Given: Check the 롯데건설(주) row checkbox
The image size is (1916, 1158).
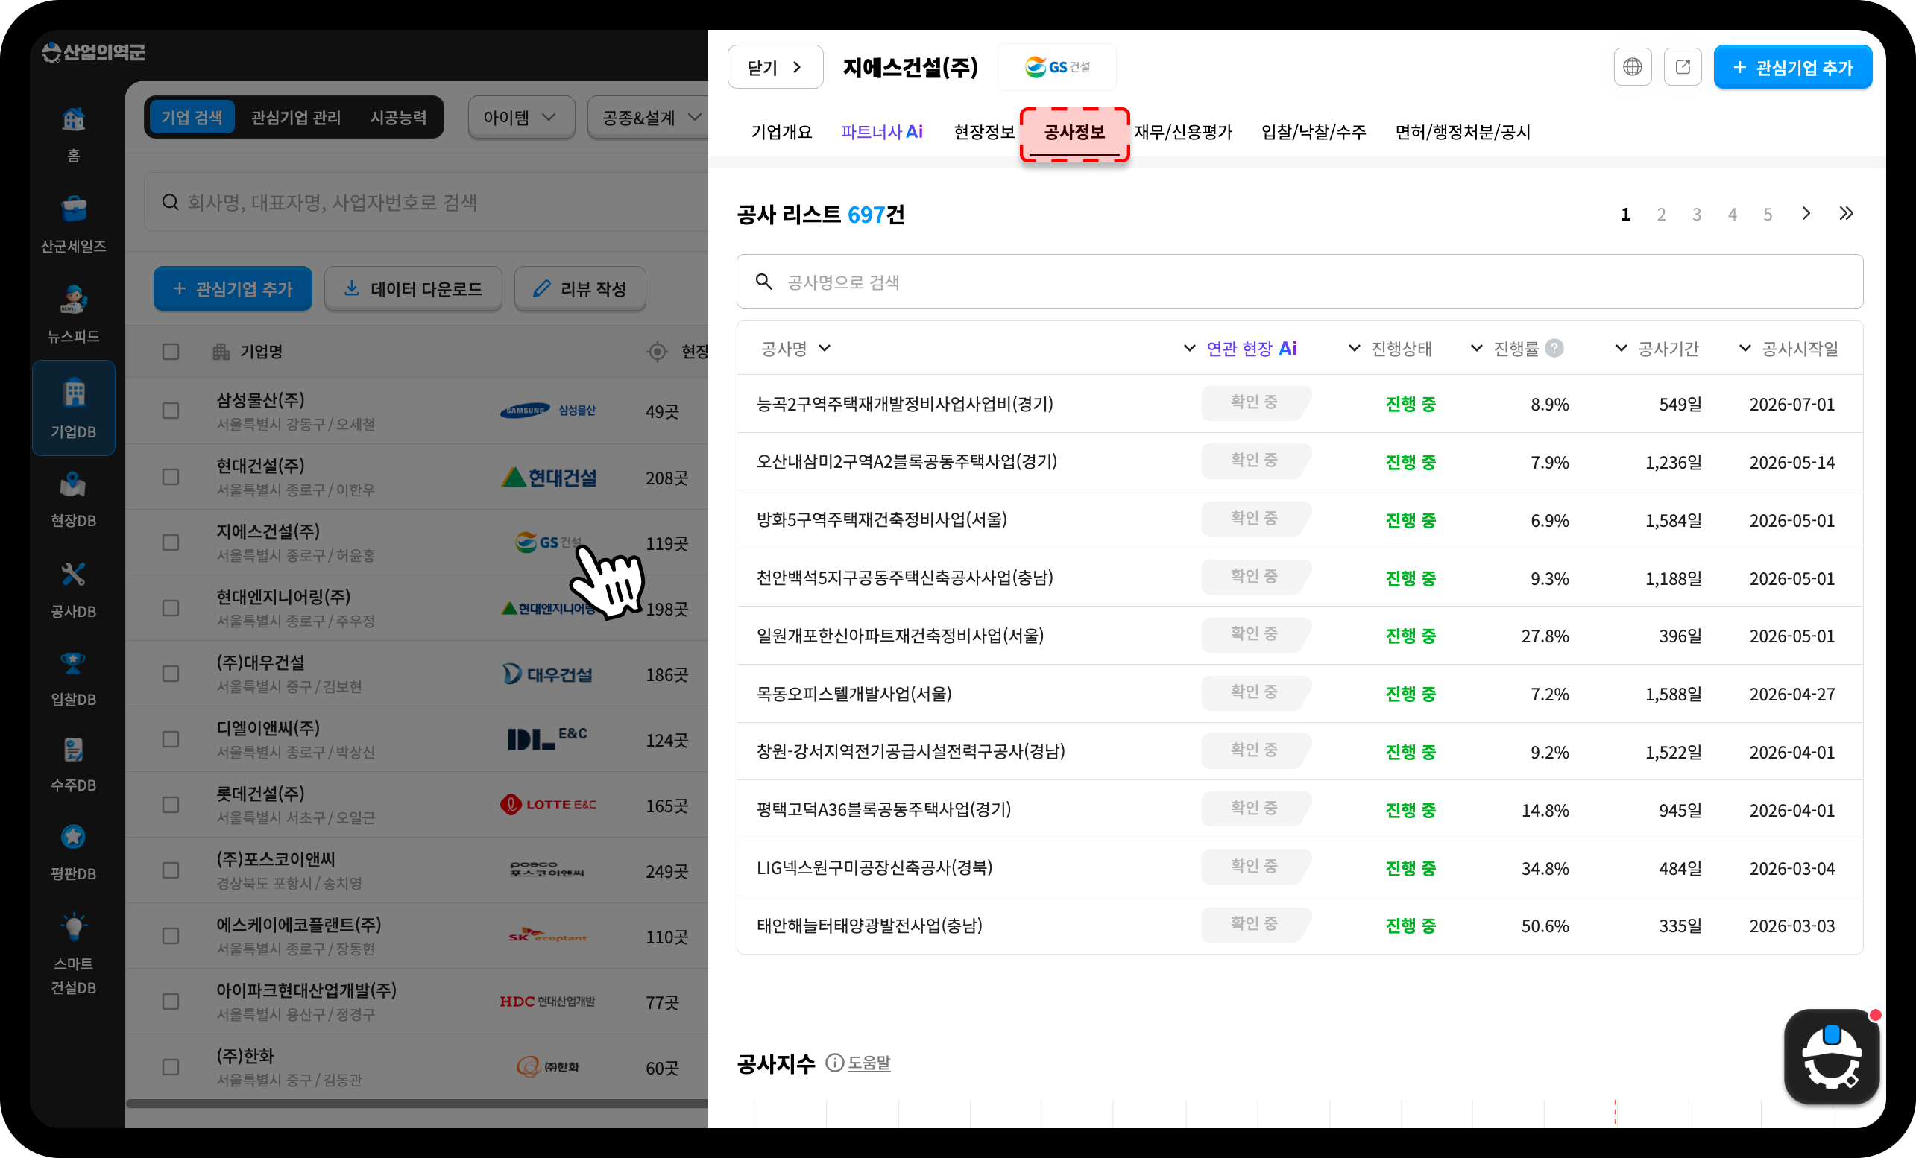Looking at the screenshot, I should pos(170,804).
